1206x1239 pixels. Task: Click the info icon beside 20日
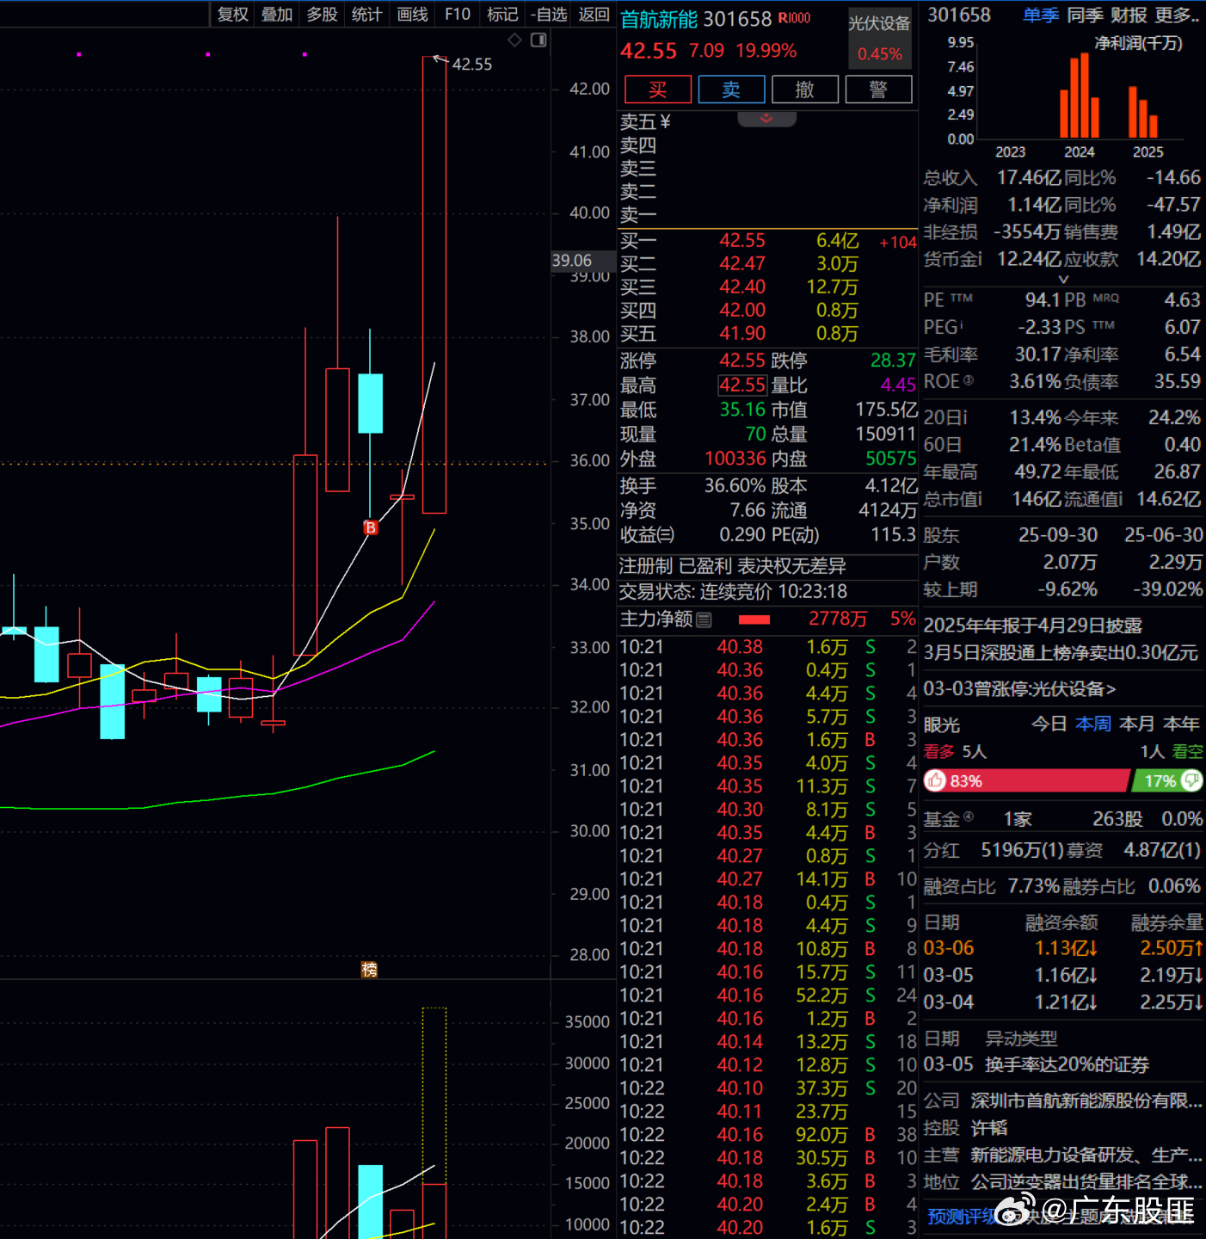965,417
